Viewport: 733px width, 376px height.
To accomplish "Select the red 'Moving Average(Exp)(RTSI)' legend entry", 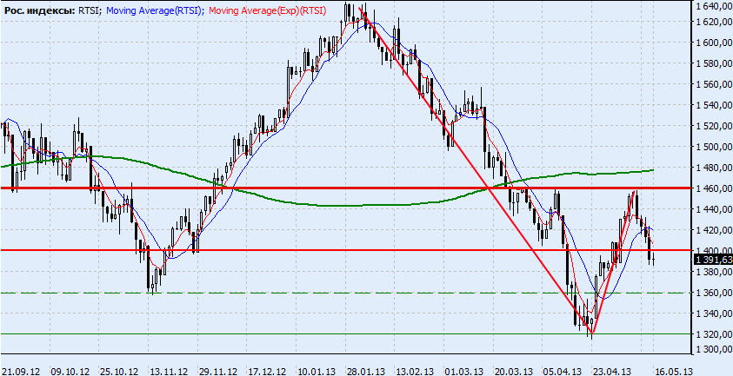I will (x=267, y=10).
